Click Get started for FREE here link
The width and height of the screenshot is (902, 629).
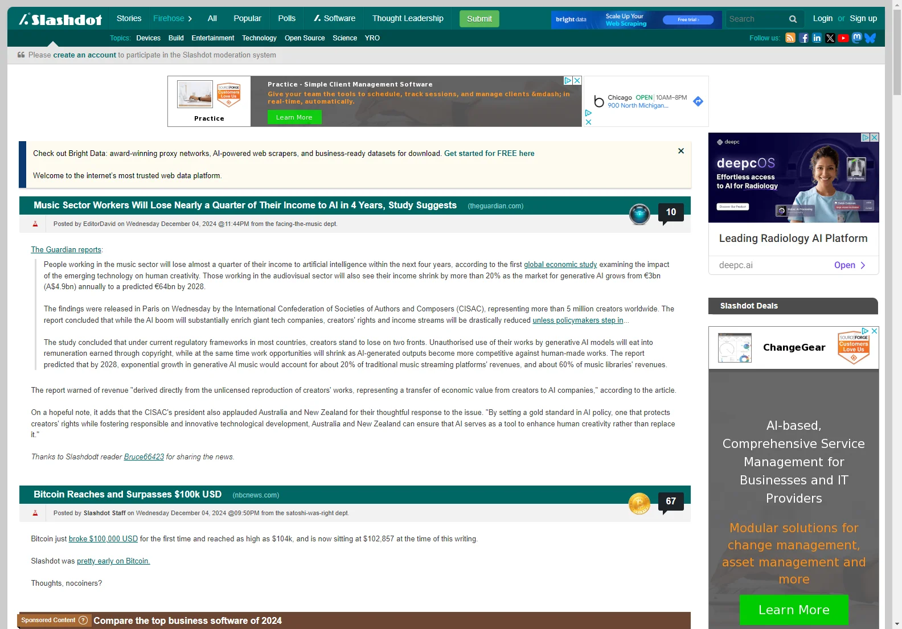point(489,154)
